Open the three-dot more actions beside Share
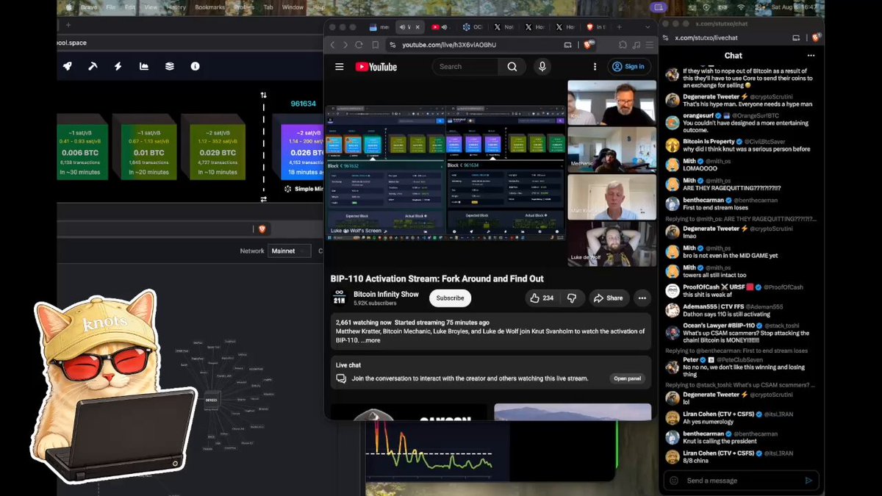The width and height of the screenshot is (882, 496). 642,298
